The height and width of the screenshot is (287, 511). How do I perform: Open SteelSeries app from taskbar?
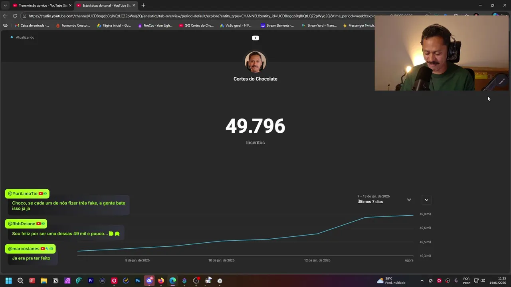pyautogui.click(x=220, y=281)
